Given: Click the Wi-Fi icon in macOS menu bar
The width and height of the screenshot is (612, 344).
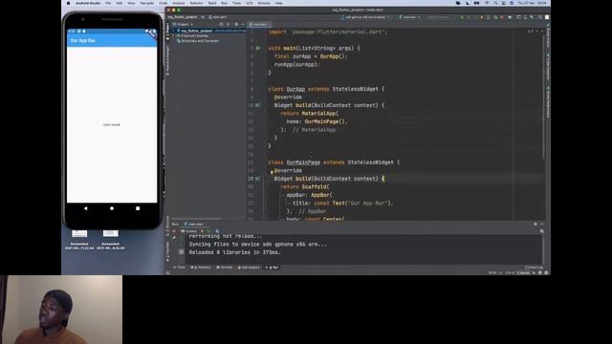Looking at the screenshot, I should click(487, 3).
